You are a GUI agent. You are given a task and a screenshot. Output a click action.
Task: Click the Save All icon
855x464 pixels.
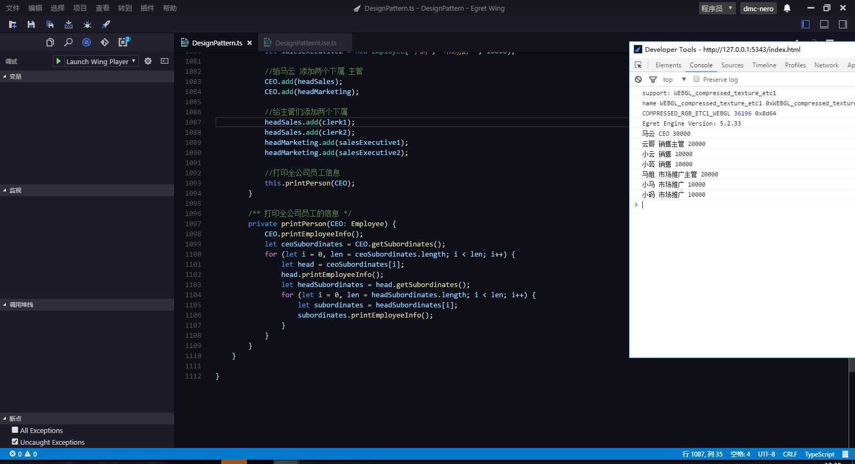coord(50,25)
